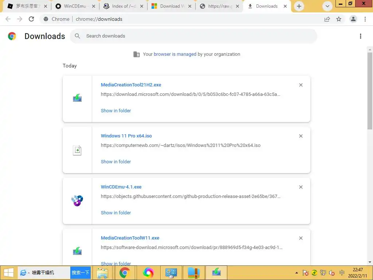
Task: Click the objects.githubusercontent.com source URL
Action: 191,197
